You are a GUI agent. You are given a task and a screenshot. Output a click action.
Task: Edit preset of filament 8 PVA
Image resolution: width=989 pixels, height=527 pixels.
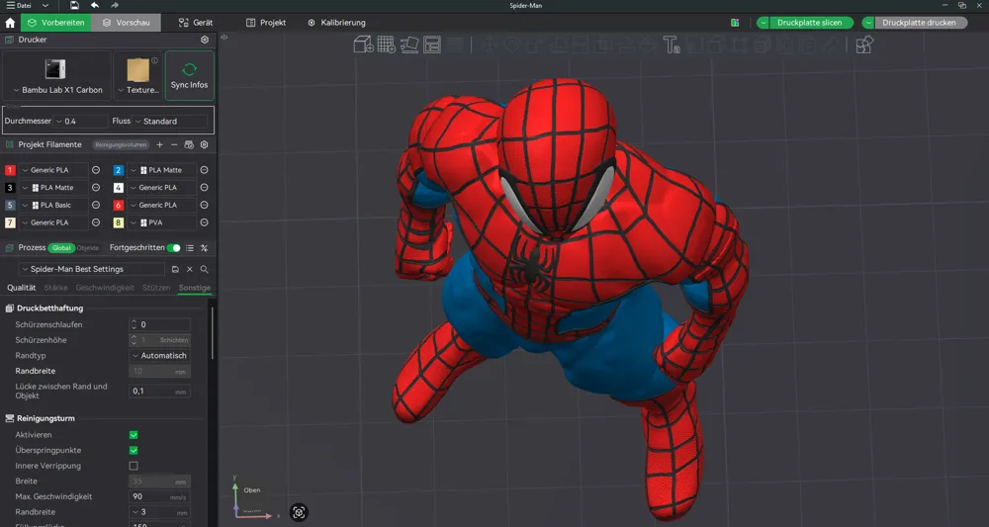pos(205,222)
